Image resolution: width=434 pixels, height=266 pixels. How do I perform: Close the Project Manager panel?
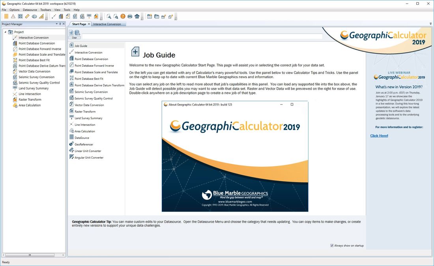(64, 24)
